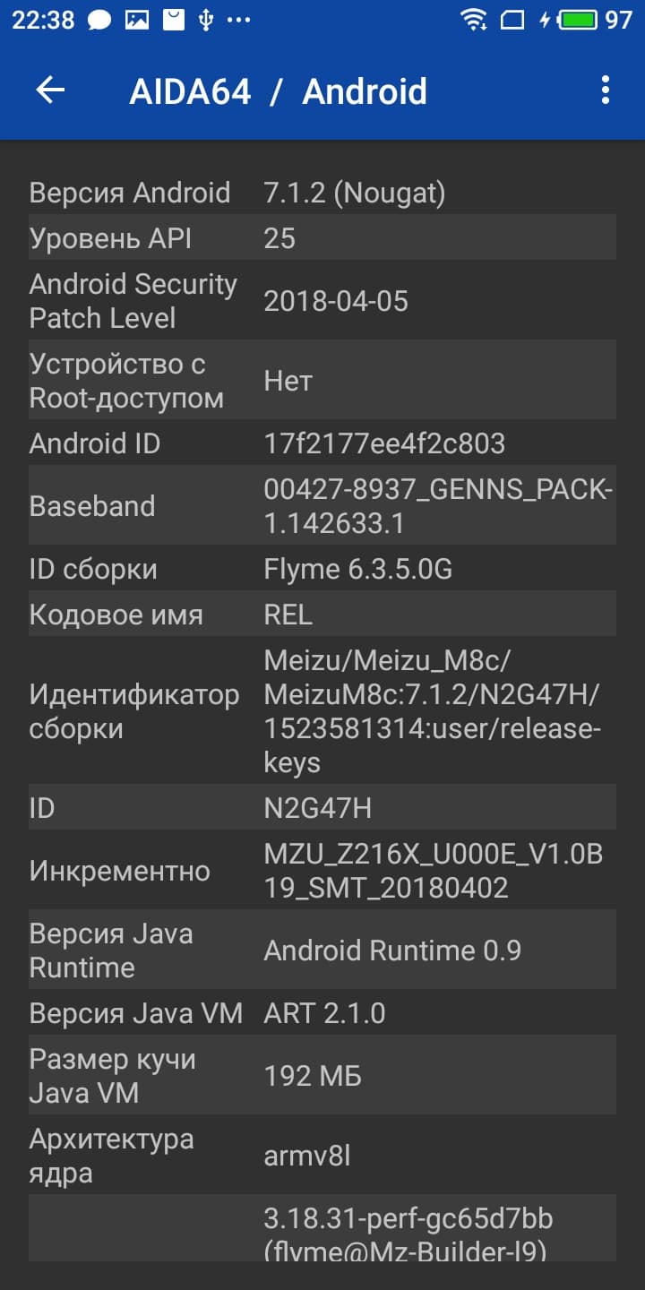Select the Идентификатор сборки row
The width and height of the screenshot is (645, 1290).
click(x=322, y=710)
